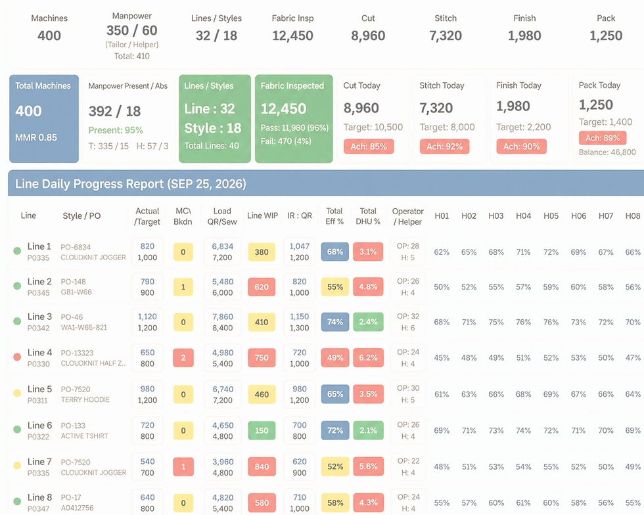
Task: Select the Total Eff % column header
Action: click(334, 216)
